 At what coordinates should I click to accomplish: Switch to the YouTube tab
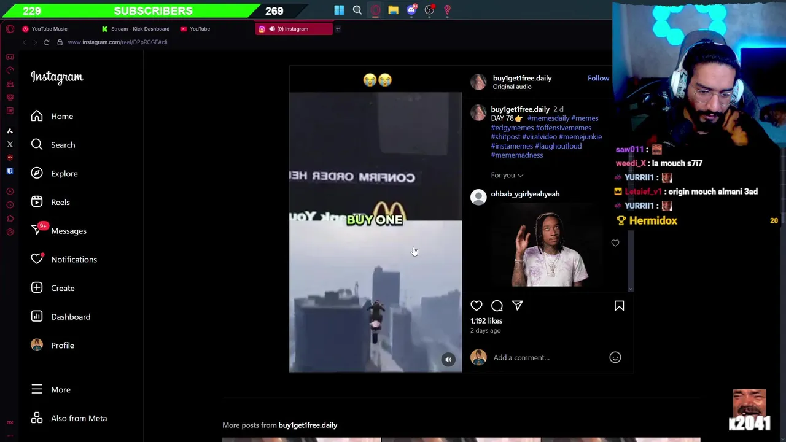215,29
